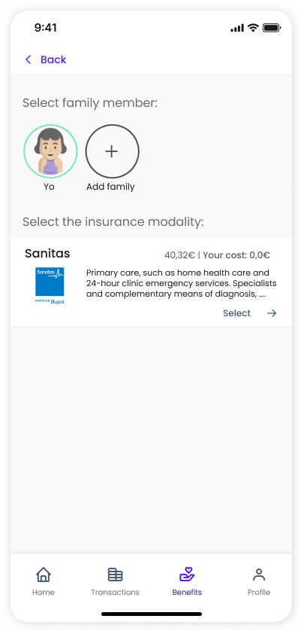Tap the battery icon in status bar

272,28
